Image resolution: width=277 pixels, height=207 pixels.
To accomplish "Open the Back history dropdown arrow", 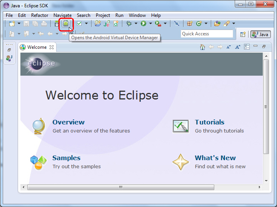I will pyautogui.click(x=57, y=34).
